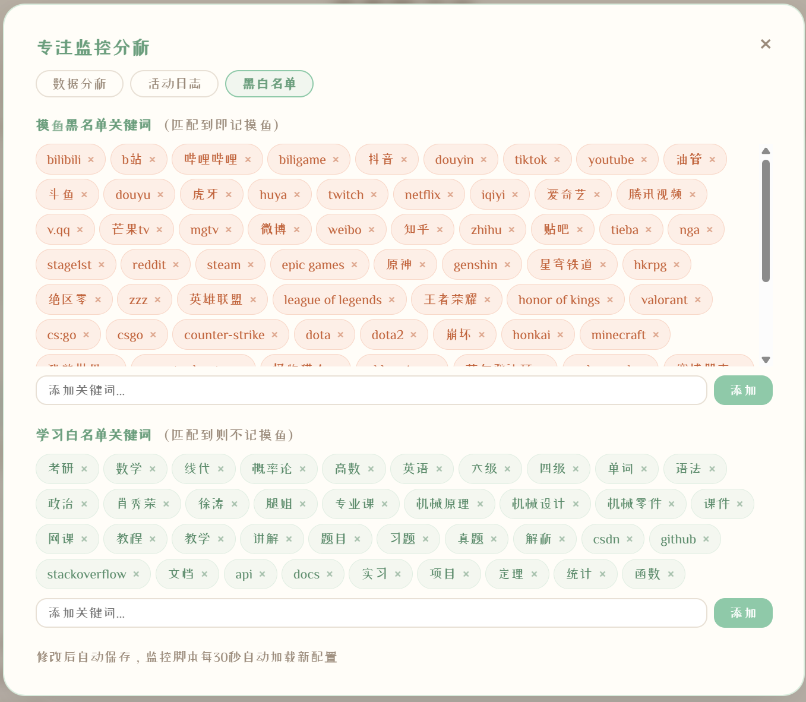
Task: Delete the youtube tag via its x
Action: tap(644, 160)
